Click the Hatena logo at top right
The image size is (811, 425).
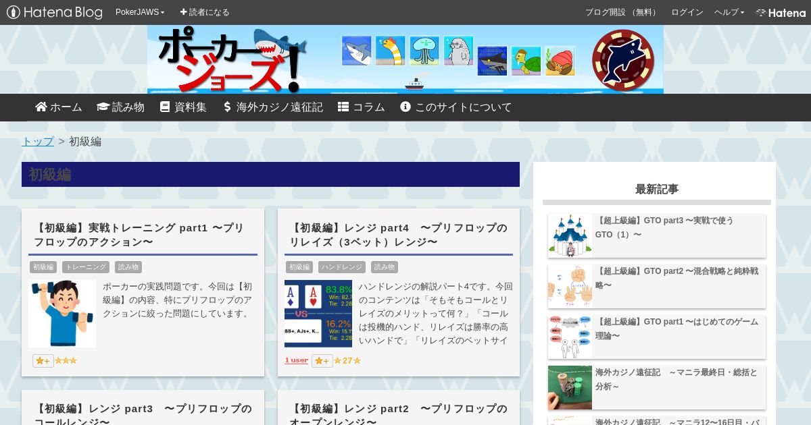(x=781, y=12)
